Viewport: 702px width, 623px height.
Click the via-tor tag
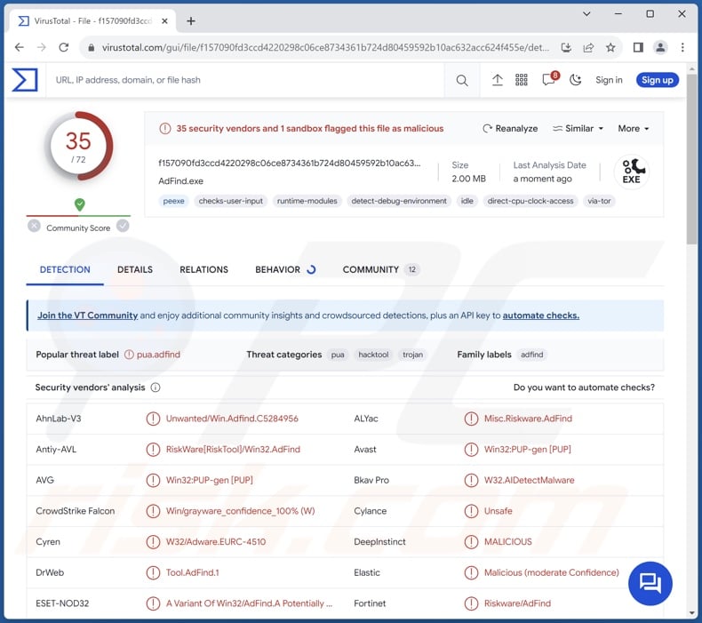(599, 201)
